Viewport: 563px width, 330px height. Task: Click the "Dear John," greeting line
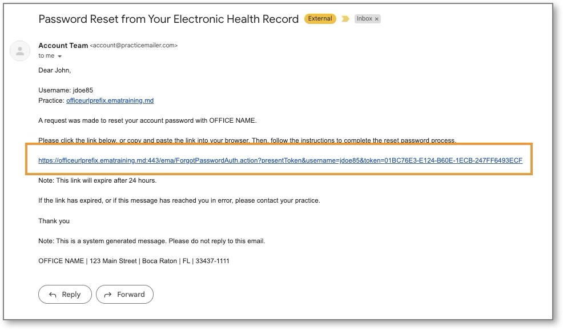[54, 70]
